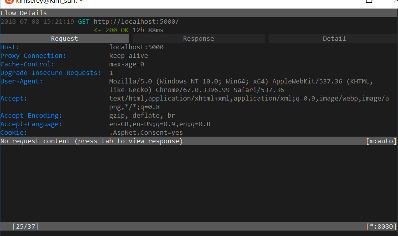The height and width of the screenshot is (236, 398).
Task: Click the Accept-Language header name
Action: [x=31, y=124]
